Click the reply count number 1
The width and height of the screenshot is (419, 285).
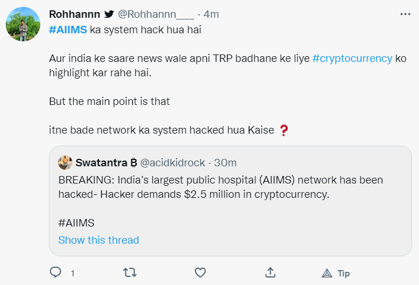(x=72, y=274)
